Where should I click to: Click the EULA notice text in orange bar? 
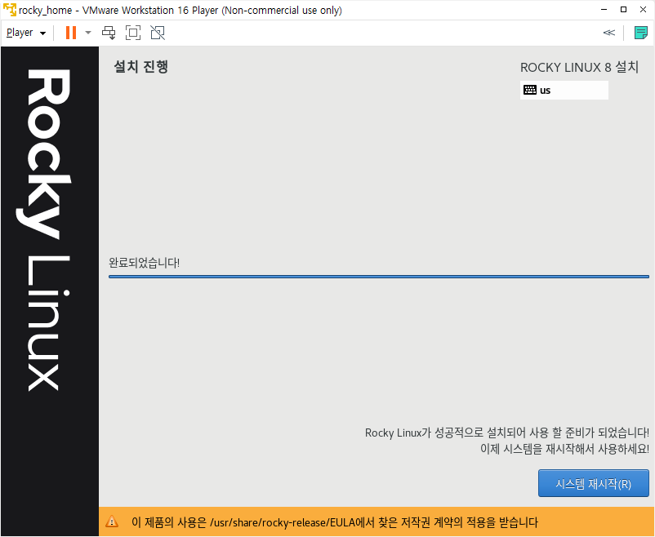pos(335,522)
